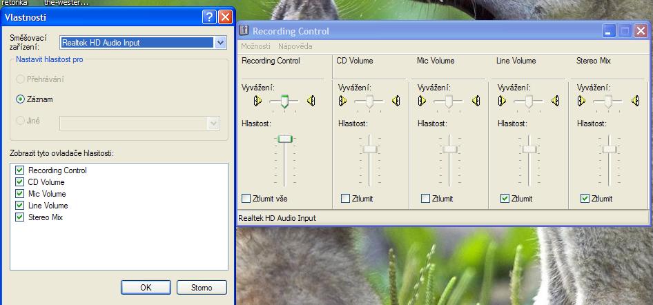Click the help question mark in Vlastnosti

point(209,17)
